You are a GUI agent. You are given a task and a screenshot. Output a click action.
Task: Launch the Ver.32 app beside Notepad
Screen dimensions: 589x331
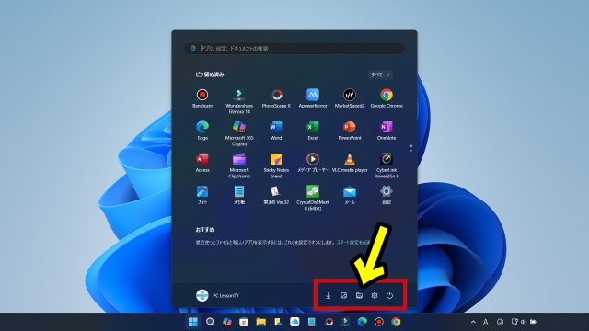(276, 195)
